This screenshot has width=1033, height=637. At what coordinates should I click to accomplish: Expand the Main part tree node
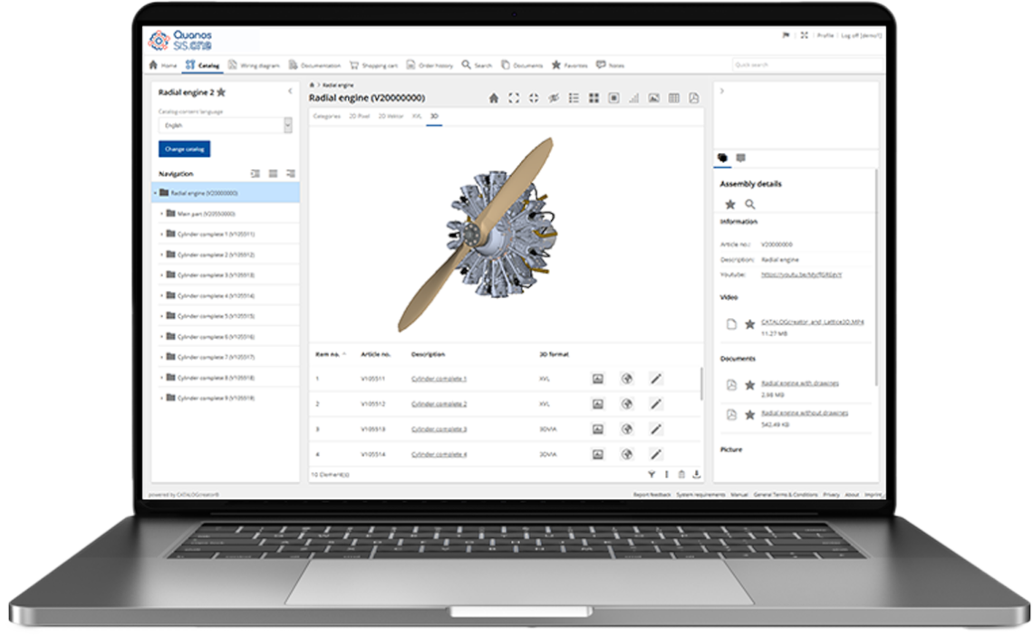[x=161, y=214]
